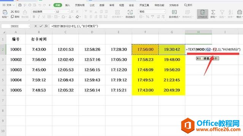
Task: Cancel formula entry with the X icon
Action: tap(36, 26)
